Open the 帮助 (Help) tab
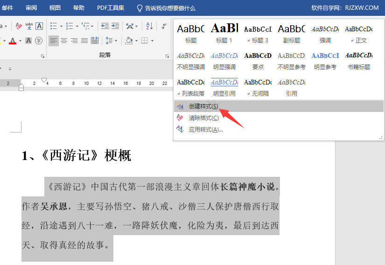The image size is (385, 265). tap(79, 8)
